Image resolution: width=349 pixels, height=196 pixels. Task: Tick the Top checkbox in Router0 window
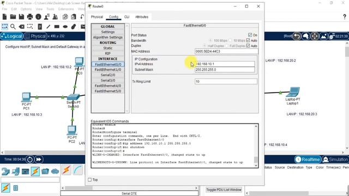[x=89, y=180]
